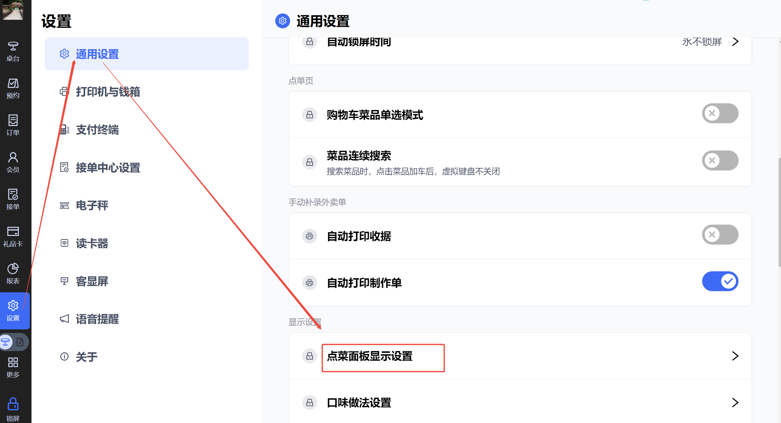Click 永不锁屏 value text

pos(702,42)
